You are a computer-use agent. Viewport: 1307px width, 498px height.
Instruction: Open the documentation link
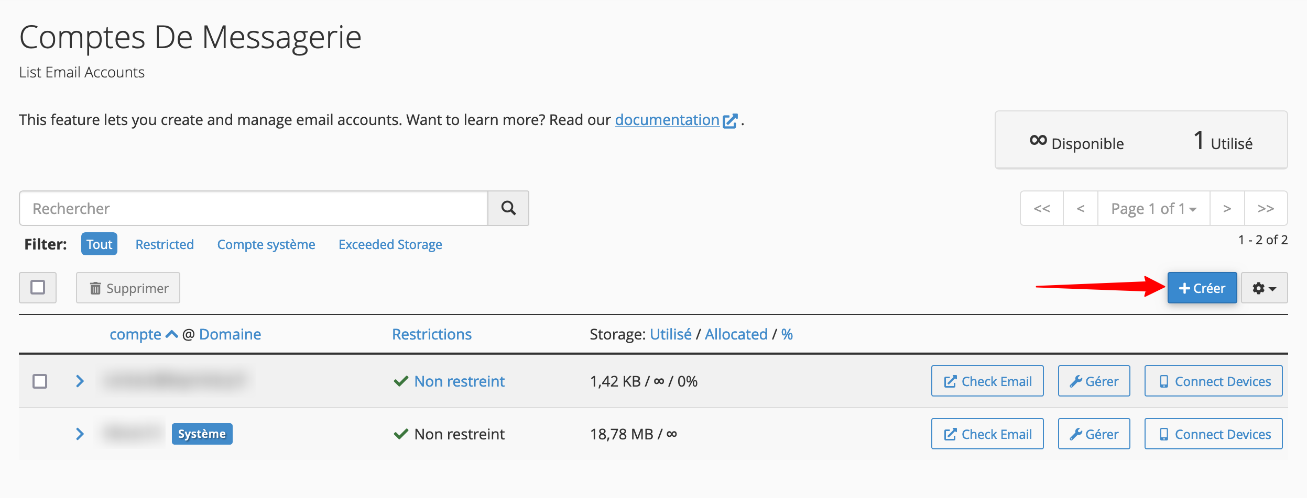pyautogui.click(x=667, y=120)
